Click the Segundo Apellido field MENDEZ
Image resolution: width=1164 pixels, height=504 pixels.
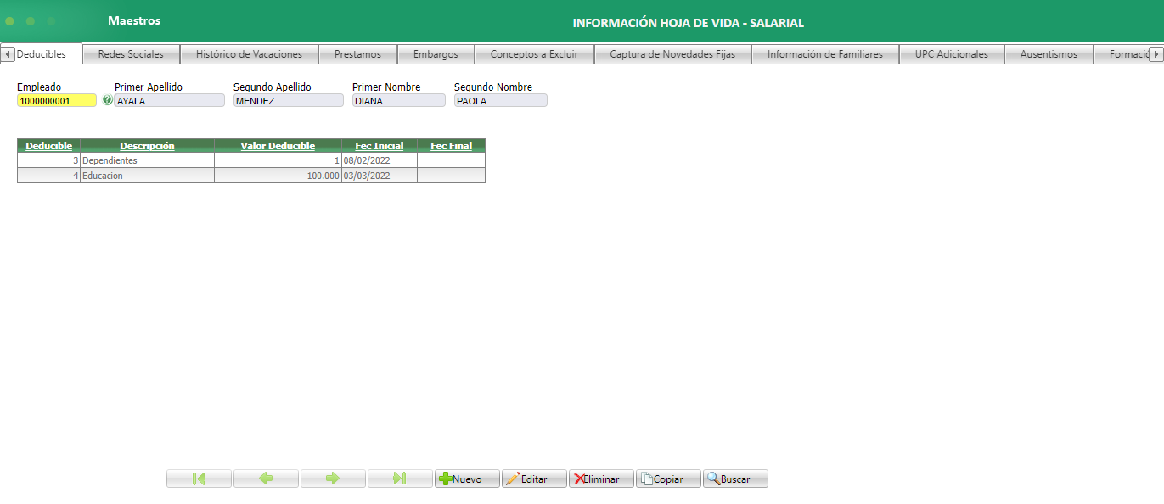coord(289,100)
